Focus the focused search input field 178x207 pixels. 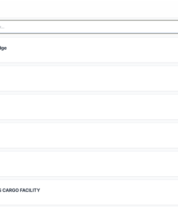point(89,27)
